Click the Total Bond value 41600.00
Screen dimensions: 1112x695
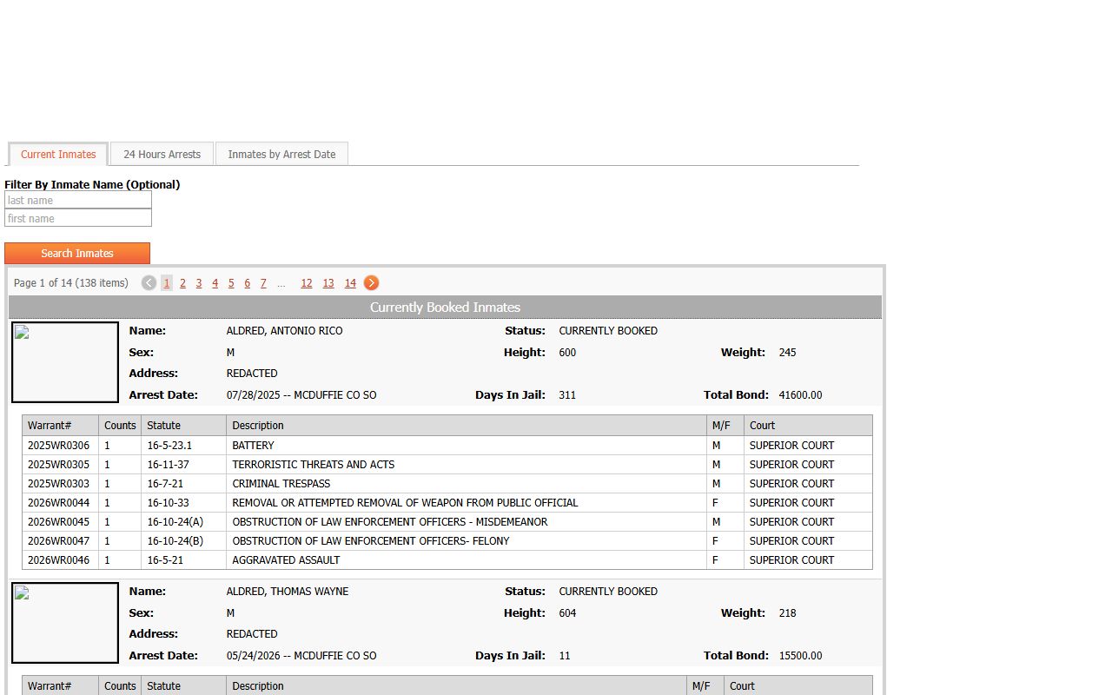(800, 395)
